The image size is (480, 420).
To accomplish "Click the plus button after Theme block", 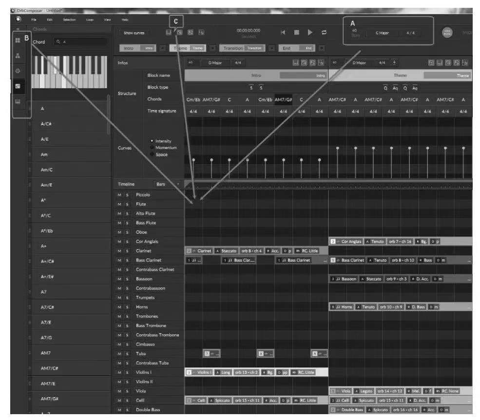I will click(213, 48).
